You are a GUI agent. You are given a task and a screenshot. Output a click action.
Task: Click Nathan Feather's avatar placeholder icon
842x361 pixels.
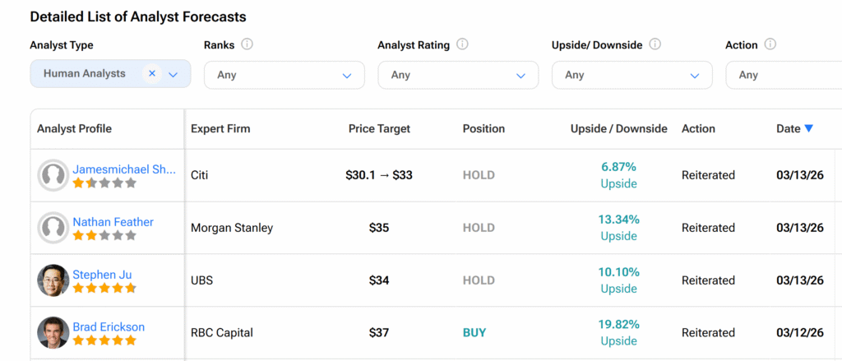click(x=53, y=228)
